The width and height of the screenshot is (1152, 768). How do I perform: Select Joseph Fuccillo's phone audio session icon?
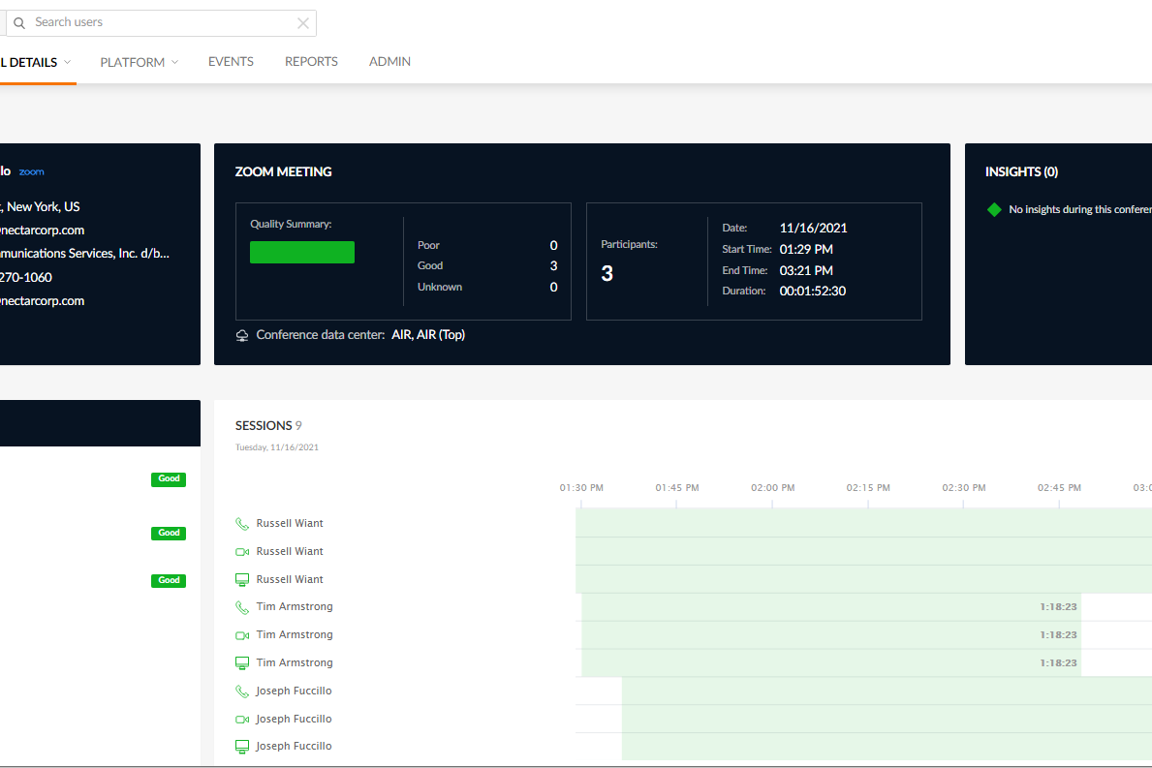point(241,691)
